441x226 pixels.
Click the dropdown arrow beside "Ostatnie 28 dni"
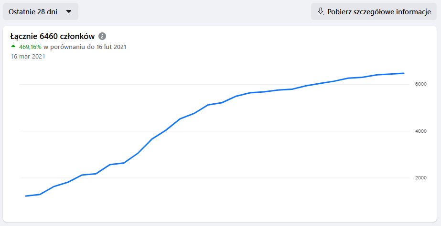[69, 11]
